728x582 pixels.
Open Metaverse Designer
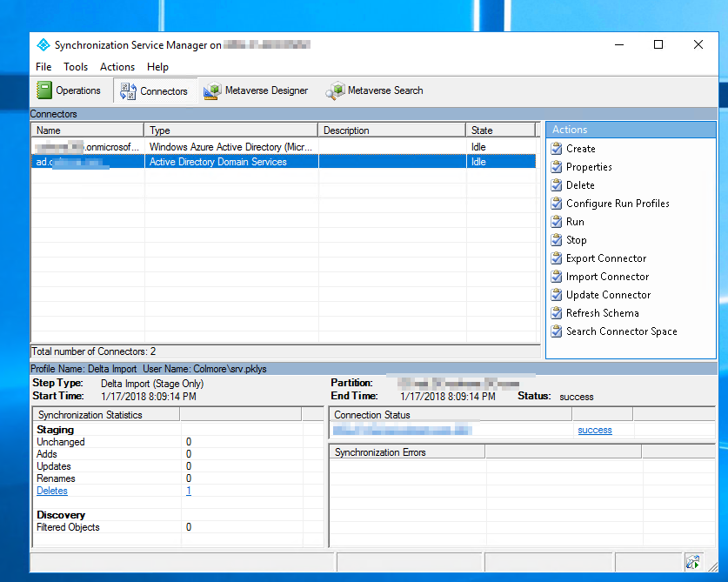[x=257, y=90]
